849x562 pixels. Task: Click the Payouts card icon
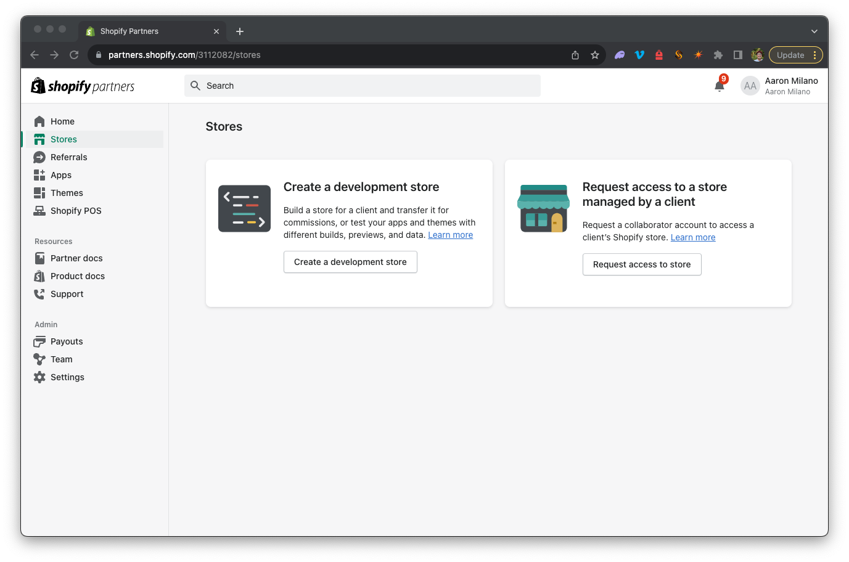(x=39, y=341)
